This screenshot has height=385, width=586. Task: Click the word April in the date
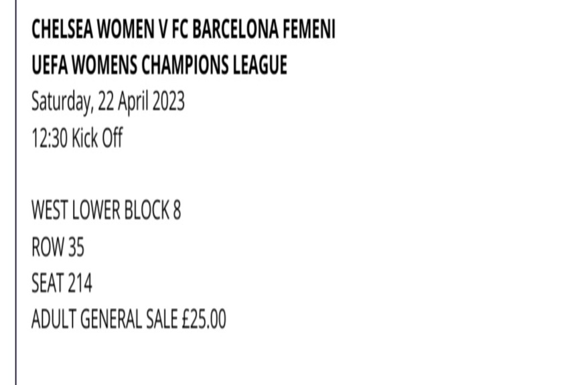coord(133,102)
